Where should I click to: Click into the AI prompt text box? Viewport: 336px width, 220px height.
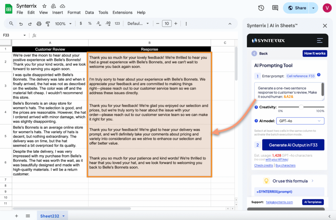(289, 91)
